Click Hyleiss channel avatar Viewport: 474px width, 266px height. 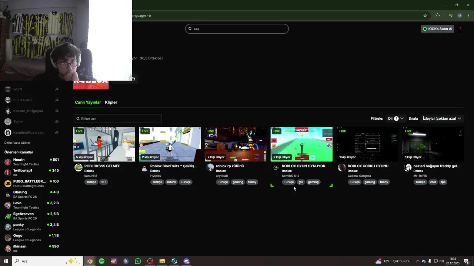pyautogui.click(x=144, y=168)
